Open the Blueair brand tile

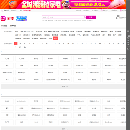click(36, 108)
